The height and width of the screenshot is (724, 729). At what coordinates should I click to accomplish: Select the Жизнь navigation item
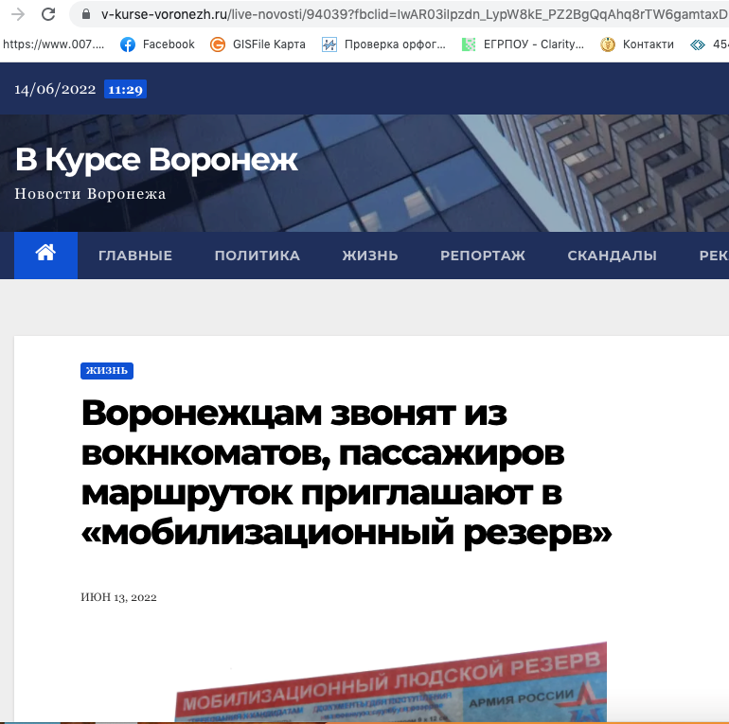pos(369,256)
